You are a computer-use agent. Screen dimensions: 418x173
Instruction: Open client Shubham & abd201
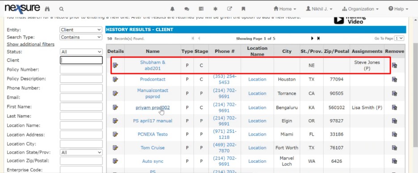pyautogui.click(x=153, y=65)
